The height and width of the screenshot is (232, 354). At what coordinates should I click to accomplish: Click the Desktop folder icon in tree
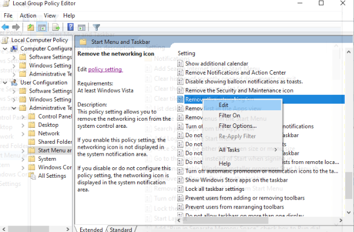pos(32,125)
